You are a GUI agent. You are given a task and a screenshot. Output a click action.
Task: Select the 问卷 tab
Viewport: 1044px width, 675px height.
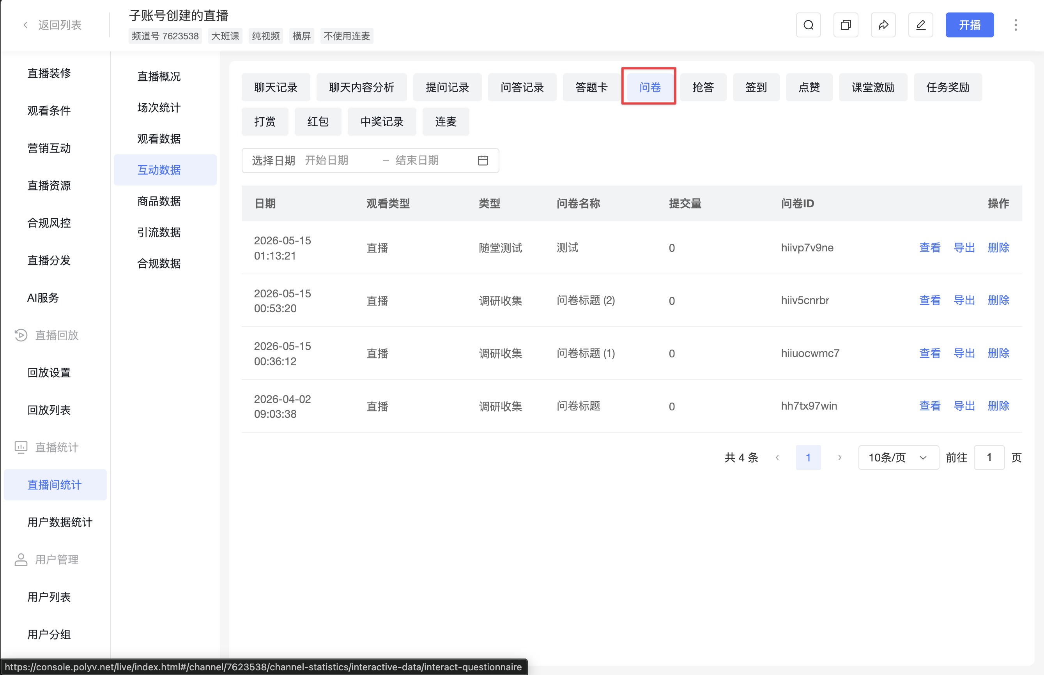pos(650,87)
